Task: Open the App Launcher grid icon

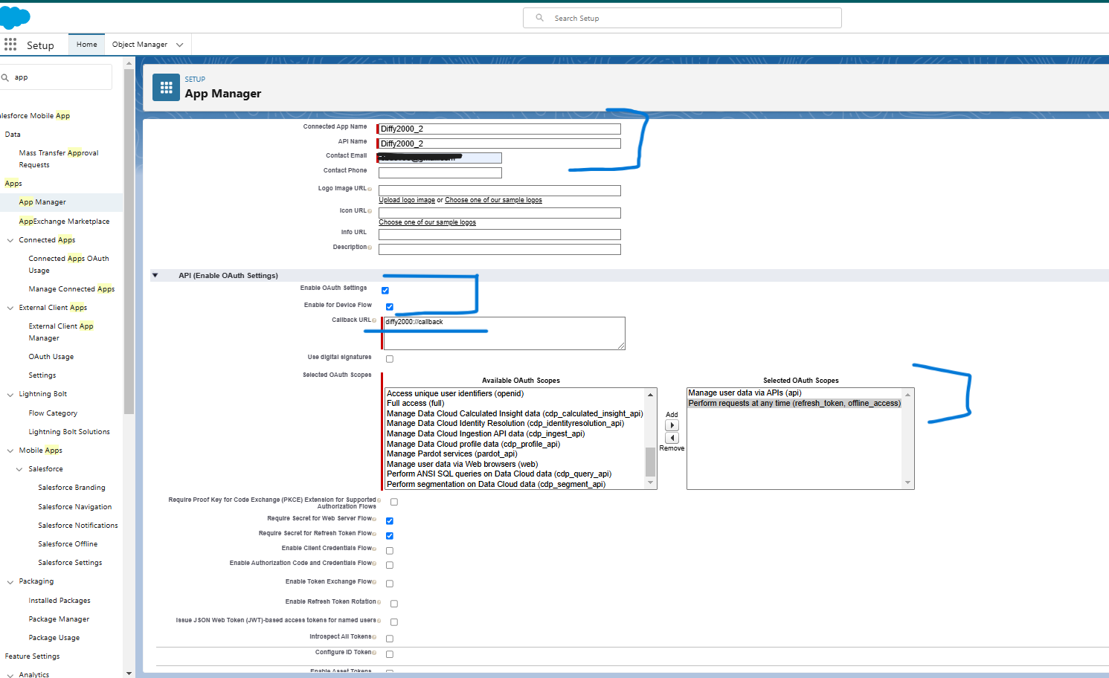Action: (10, 45)
